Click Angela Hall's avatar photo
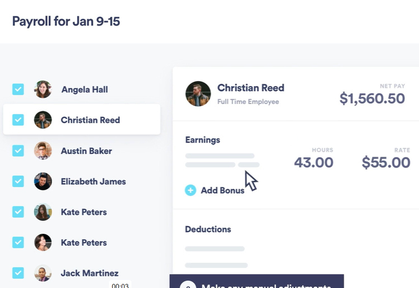The width and height of the screenshot is (419, 288). click(x=43, y=89)
